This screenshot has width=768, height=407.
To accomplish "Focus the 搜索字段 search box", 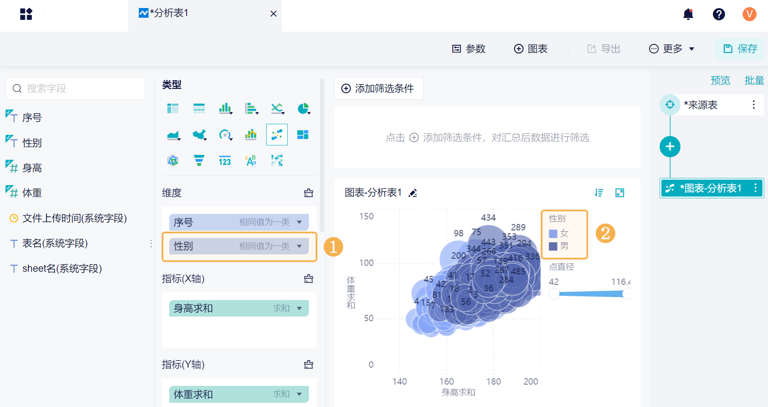I will point(75,88).
